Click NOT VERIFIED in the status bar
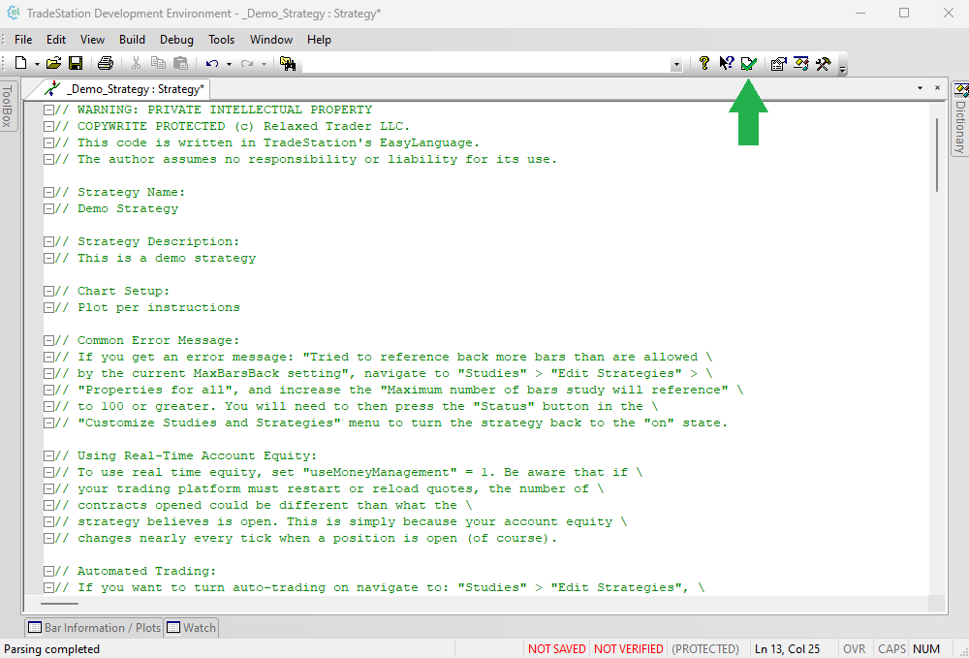969x658 pixels. tap(629, 648)
